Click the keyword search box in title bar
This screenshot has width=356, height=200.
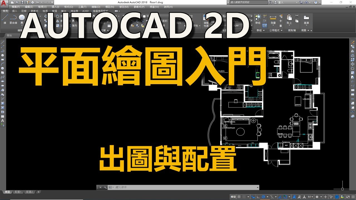[249, 2]
